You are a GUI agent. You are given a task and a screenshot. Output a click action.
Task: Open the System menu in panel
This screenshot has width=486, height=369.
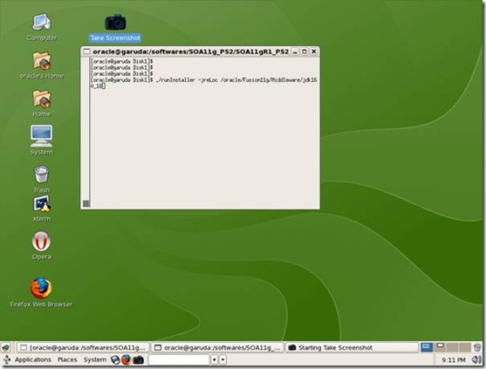(x=95, y=359)
